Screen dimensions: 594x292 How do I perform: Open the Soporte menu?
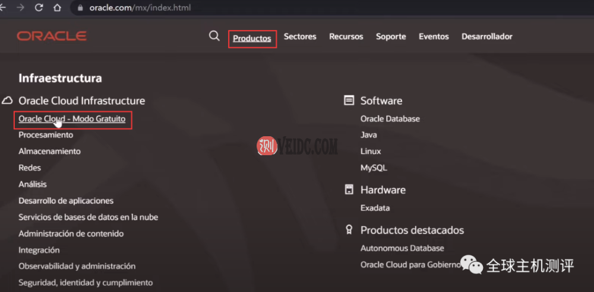coord(391,37)
